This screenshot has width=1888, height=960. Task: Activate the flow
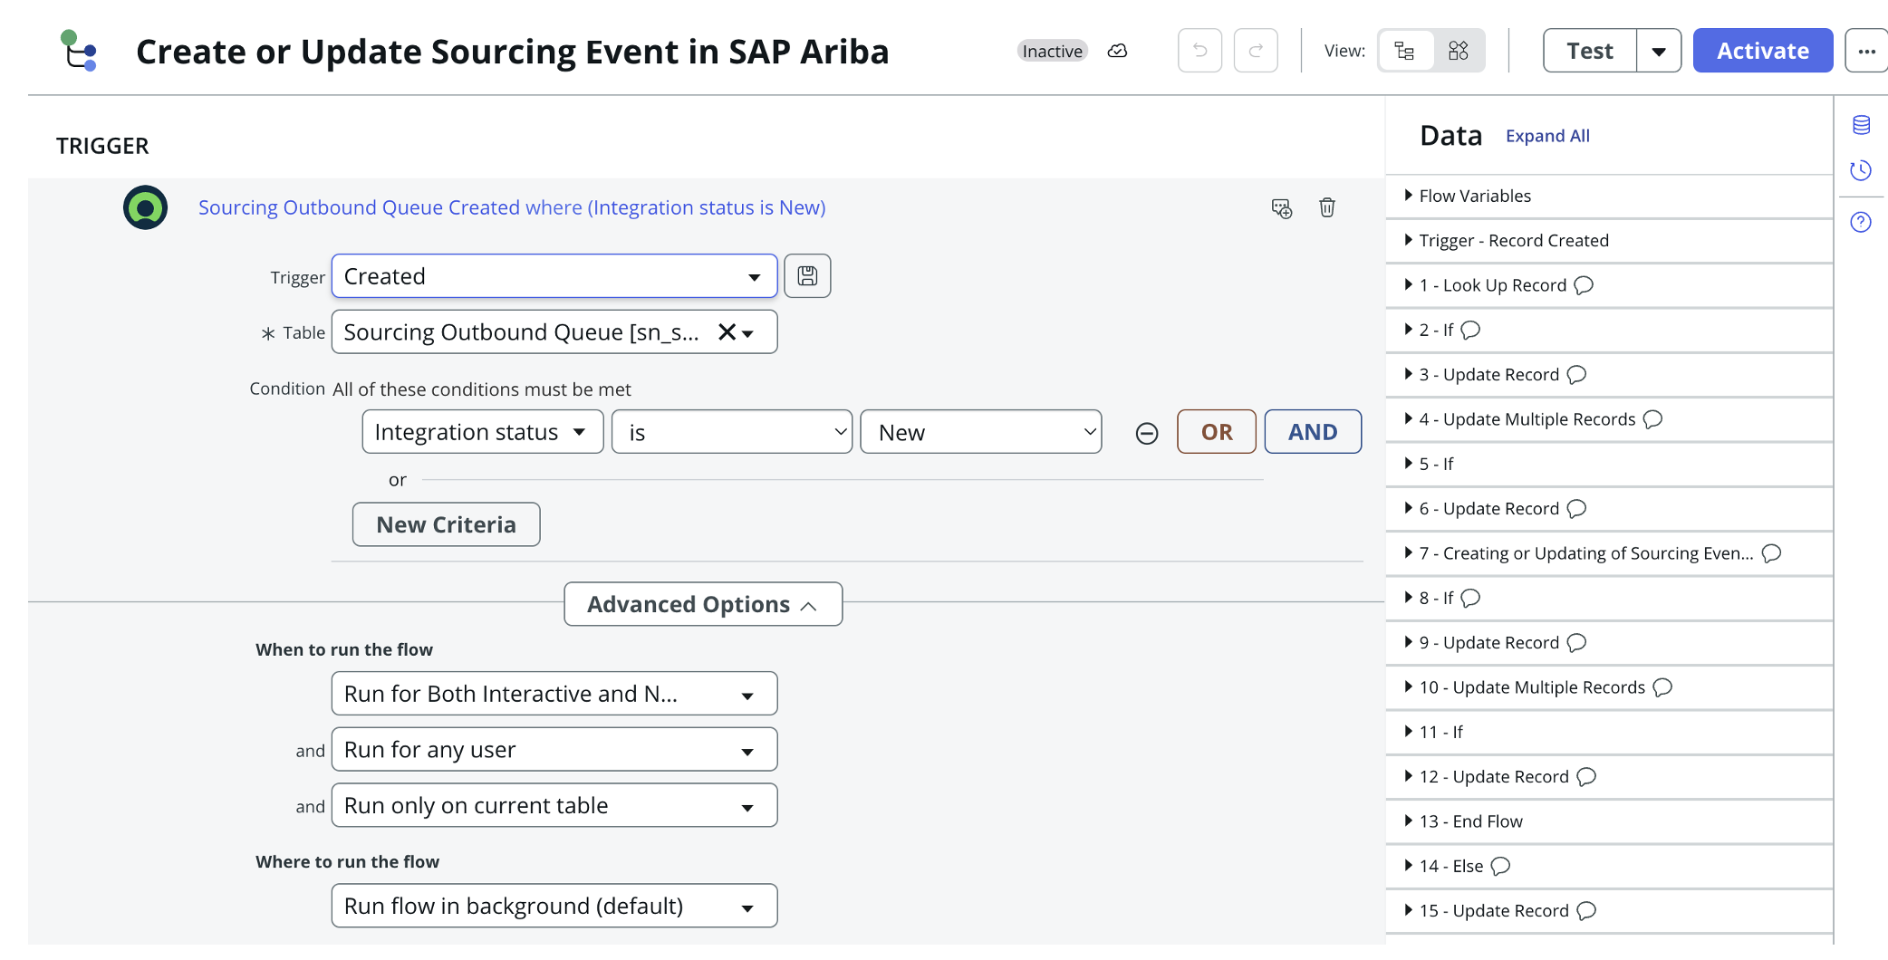click(x=1762, y=51)
